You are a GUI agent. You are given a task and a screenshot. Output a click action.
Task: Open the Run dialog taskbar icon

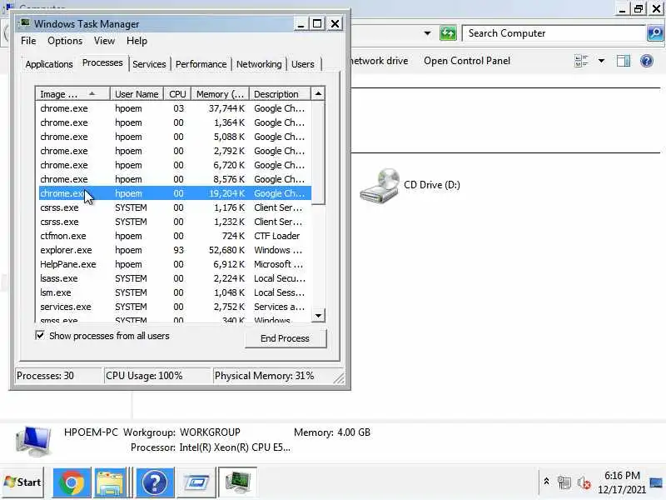click(196, 482)
